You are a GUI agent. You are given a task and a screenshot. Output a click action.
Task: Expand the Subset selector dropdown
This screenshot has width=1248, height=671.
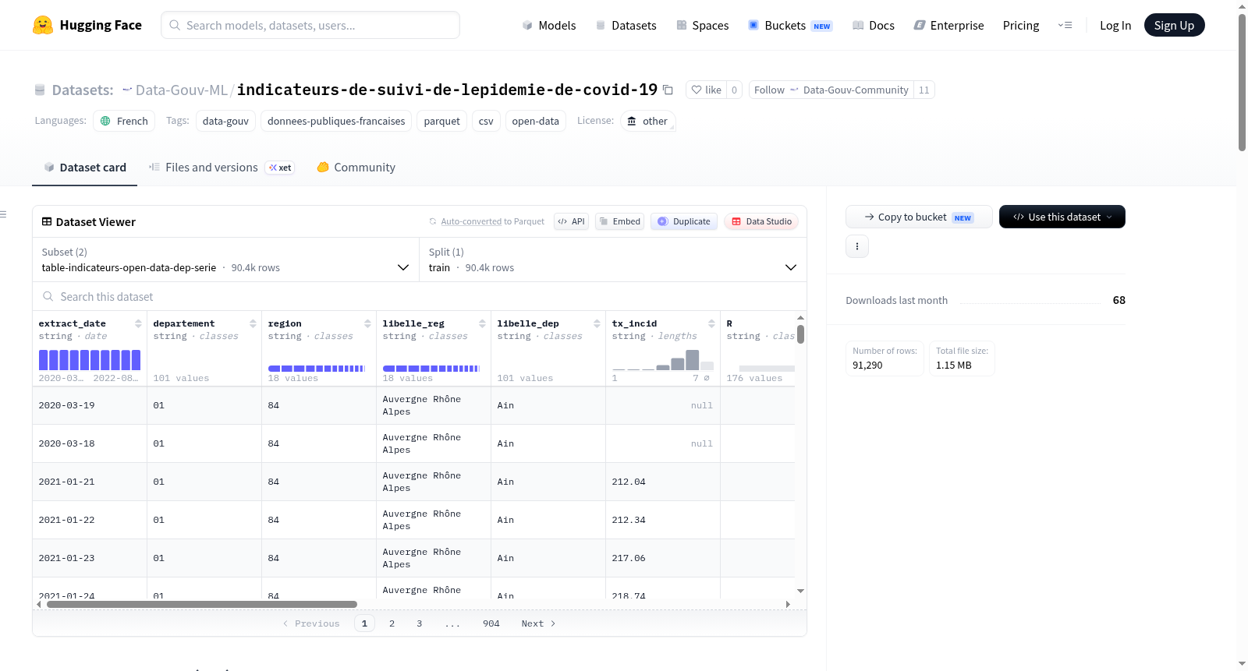point(226,260)
